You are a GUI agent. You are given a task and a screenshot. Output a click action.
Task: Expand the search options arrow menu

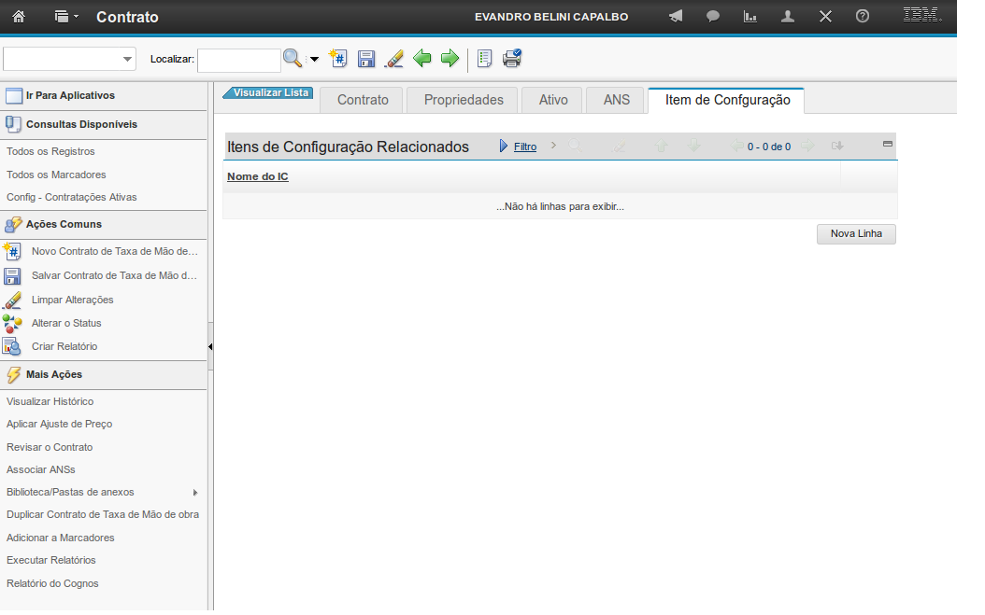tap(314, 60)
